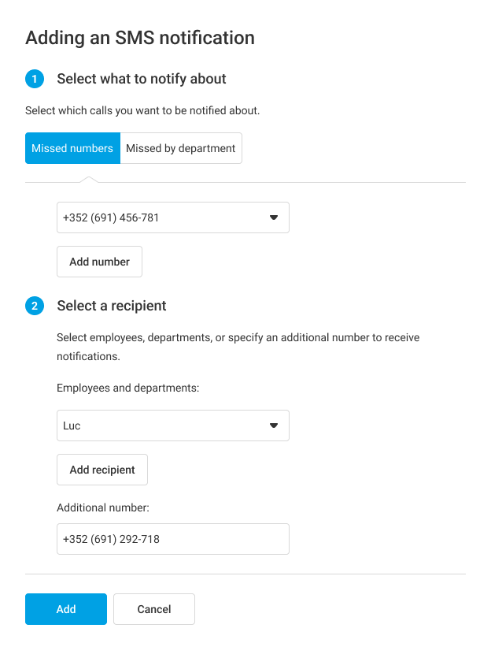Image resolution: width=491 pixels, height=669 pixels.
Task: Click the 'Adding an SMS notification' title
Action: point(140,37)
